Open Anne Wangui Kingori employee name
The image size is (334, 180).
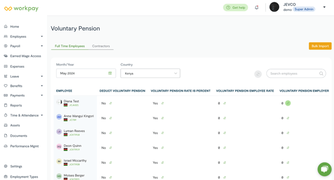click(x=79, y=116)
